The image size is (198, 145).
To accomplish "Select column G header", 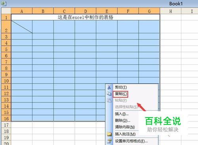I will (149, 11).
